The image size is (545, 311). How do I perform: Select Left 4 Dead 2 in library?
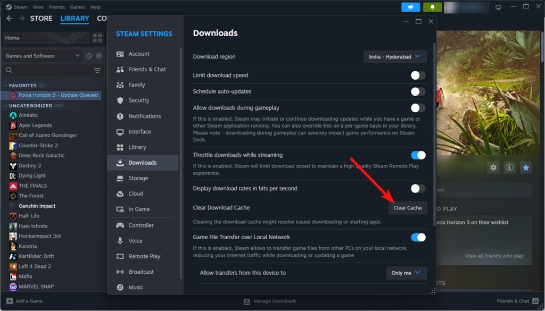pos(35,266)
